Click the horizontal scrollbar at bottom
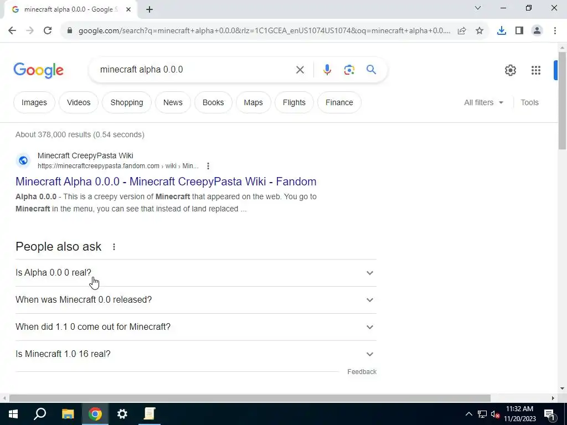This screenshot has width=567, height=425. point(250,398)
